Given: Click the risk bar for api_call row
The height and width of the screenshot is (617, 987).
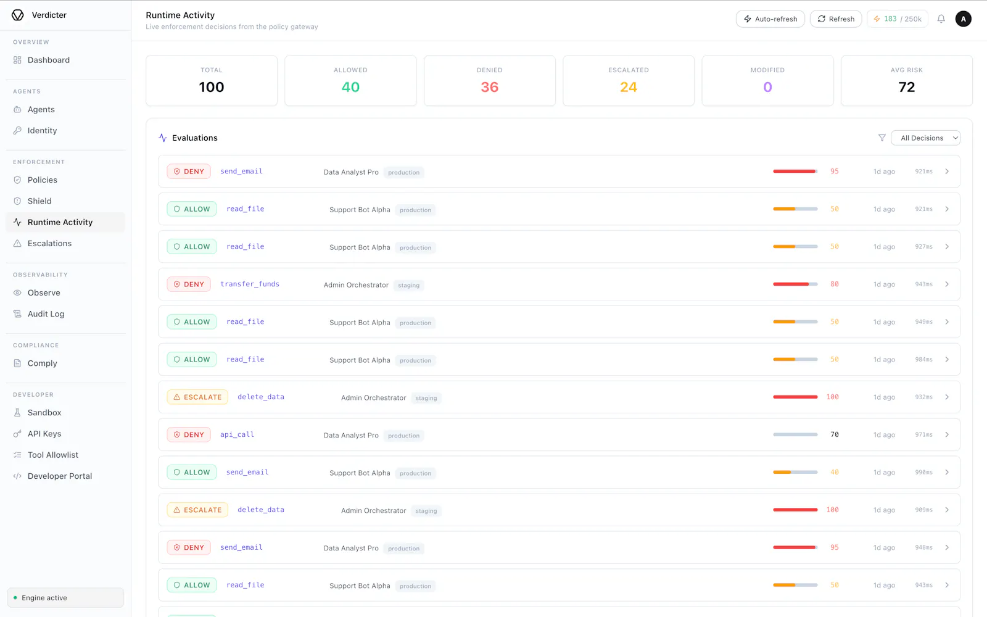Looking at the screenshot, I should click(x=795, y=435).
